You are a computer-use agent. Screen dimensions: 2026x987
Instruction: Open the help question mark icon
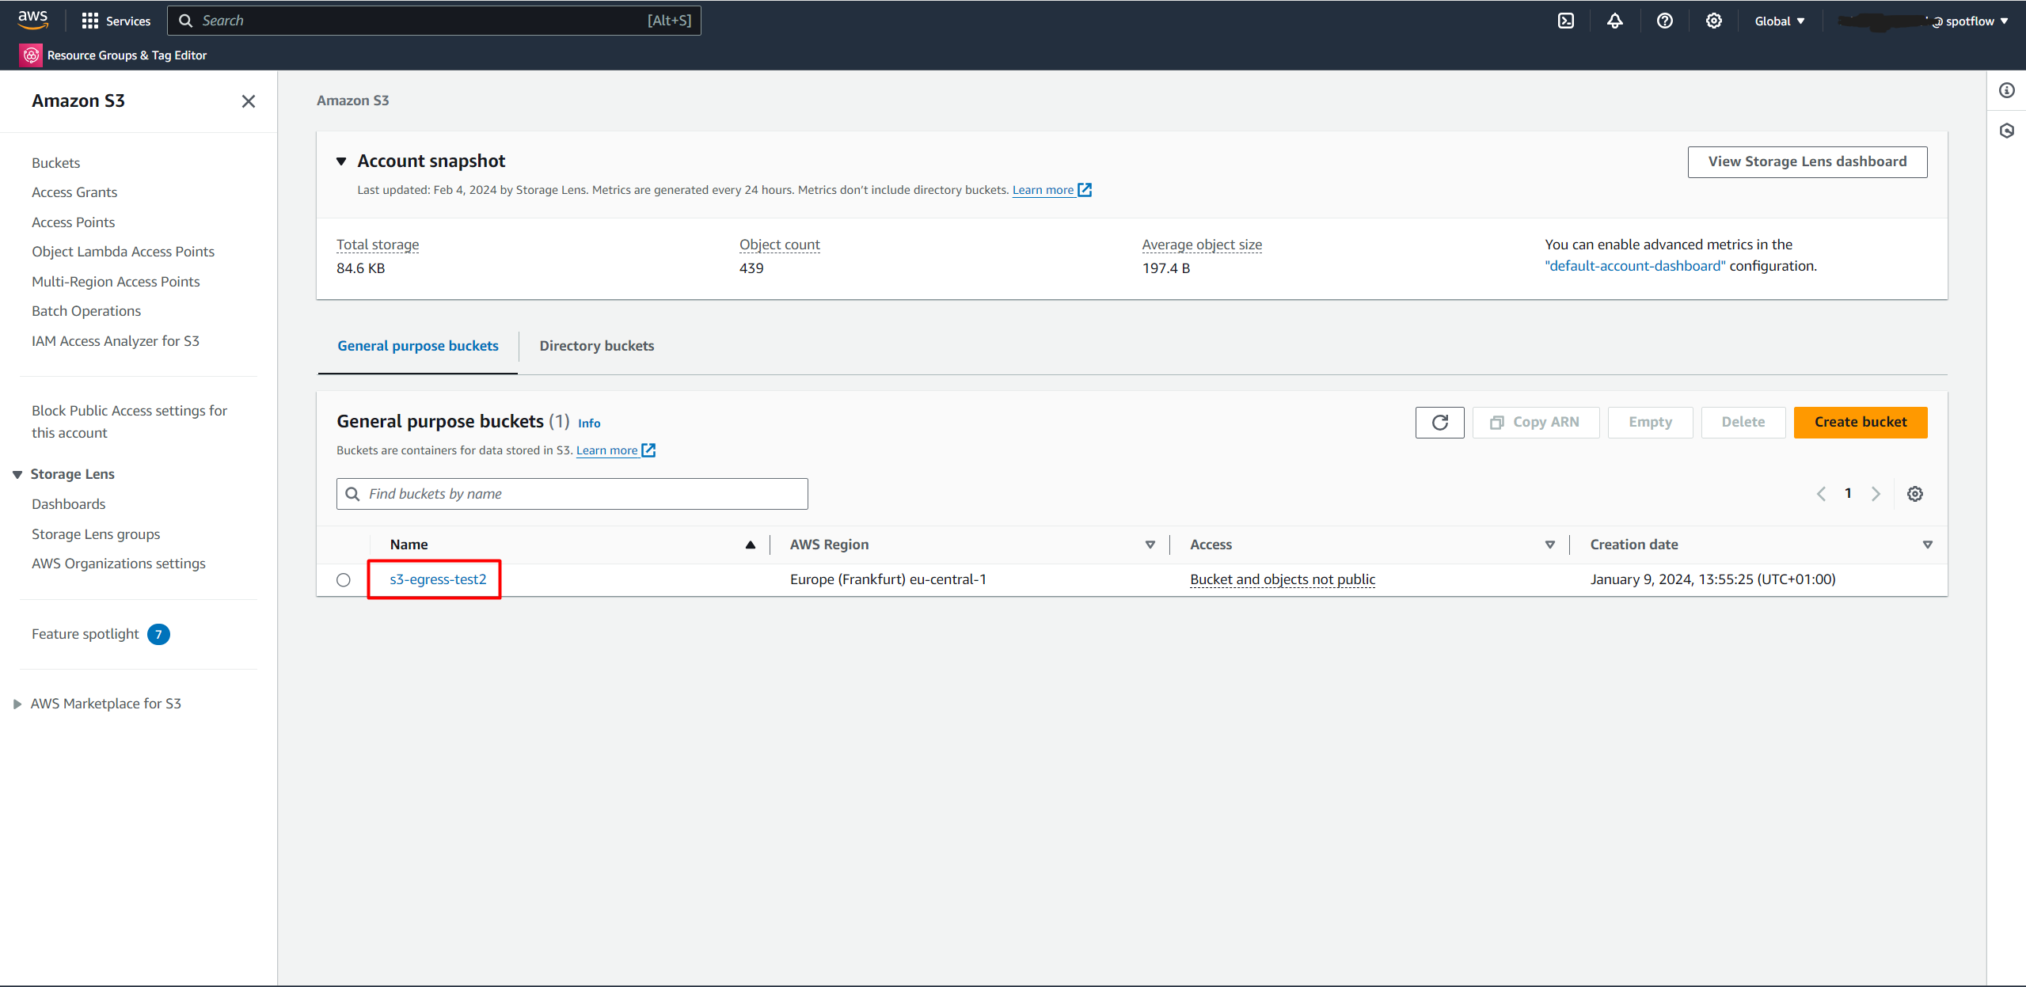click(x=1664, y=21)
